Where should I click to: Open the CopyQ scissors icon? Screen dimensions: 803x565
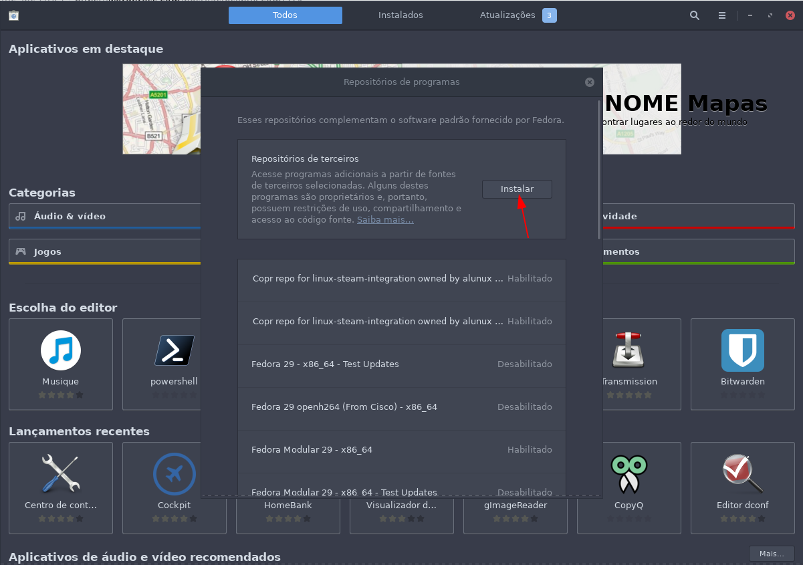628,474
